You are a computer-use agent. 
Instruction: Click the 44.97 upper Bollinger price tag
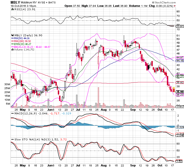point(180,57)
